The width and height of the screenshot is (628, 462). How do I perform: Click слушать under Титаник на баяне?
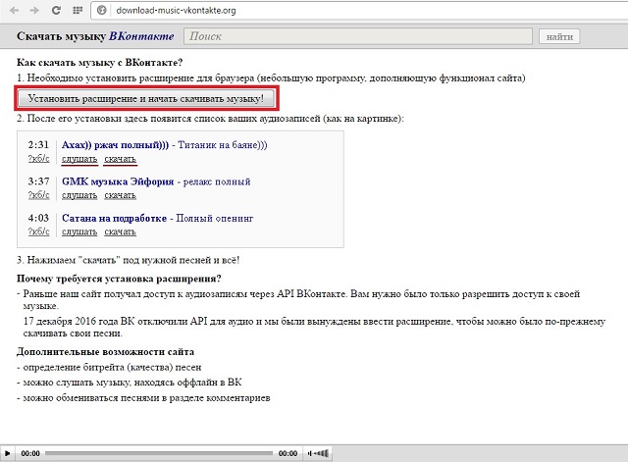[x=79, y=159]
